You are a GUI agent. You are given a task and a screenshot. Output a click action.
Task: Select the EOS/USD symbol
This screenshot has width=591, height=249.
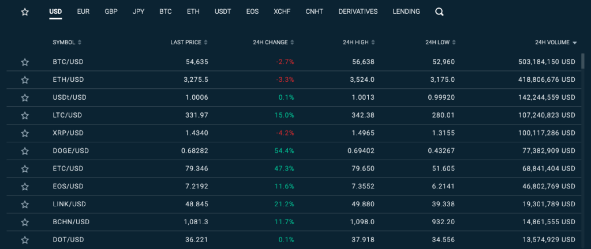68,186
